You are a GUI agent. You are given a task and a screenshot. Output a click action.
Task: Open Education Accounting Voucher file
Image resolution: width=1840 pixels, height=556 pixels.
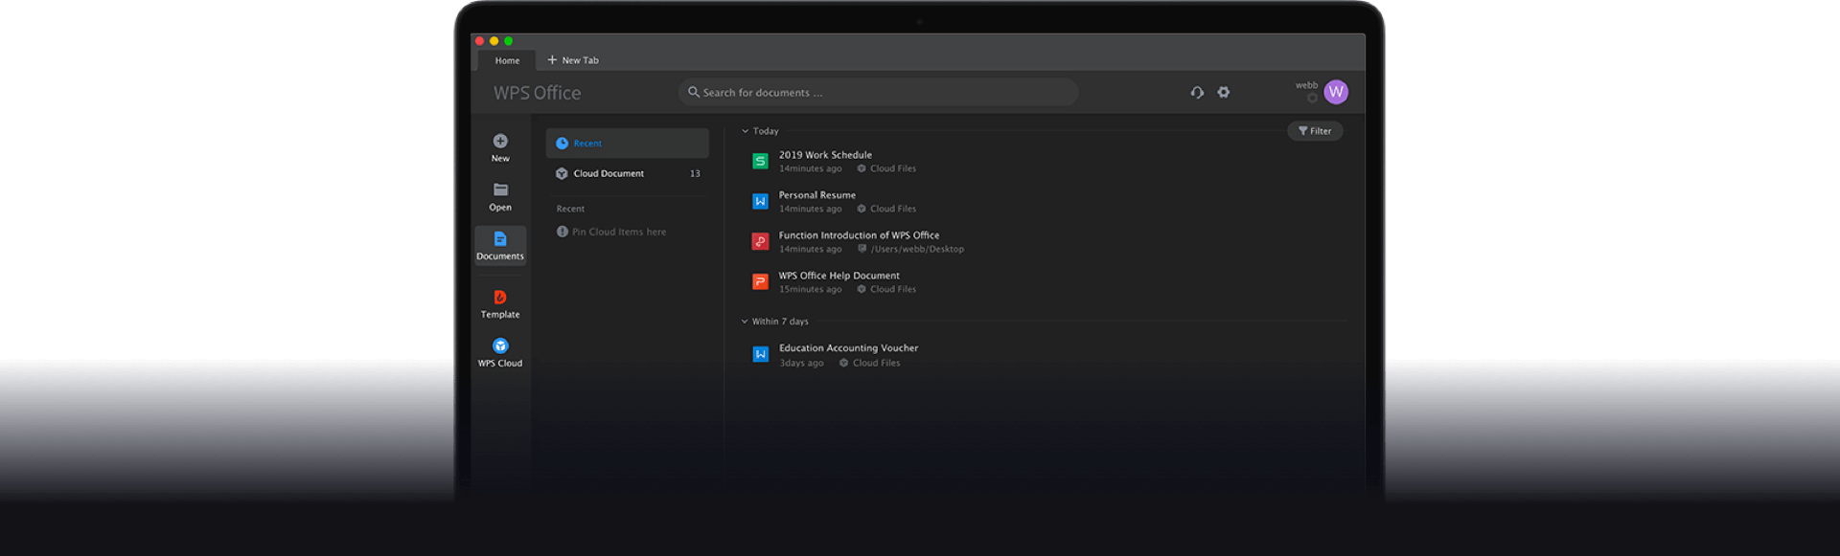click(x=848, y=348)
